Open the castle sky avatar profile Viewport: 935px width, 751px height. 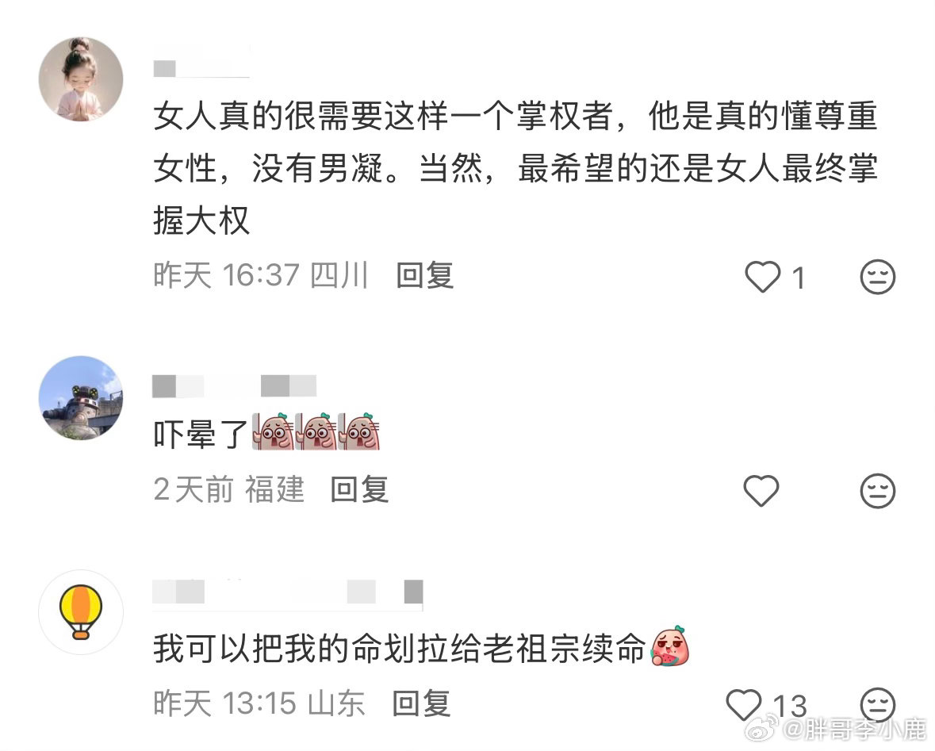point(81,398)
